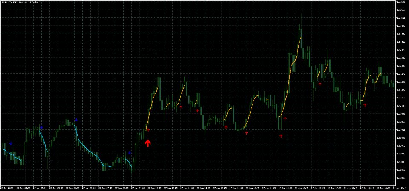Image resolution: width=409 pixels, height=191 pixels.
Task: Click the '27 Jun 07:45' time axis label
Action: (x=105, y=187)
